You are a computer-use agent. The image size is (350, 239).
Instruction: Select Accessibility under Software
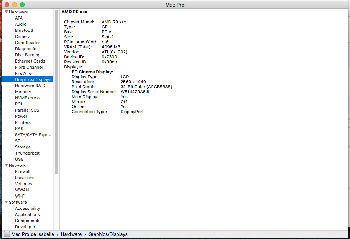(27, 208)
